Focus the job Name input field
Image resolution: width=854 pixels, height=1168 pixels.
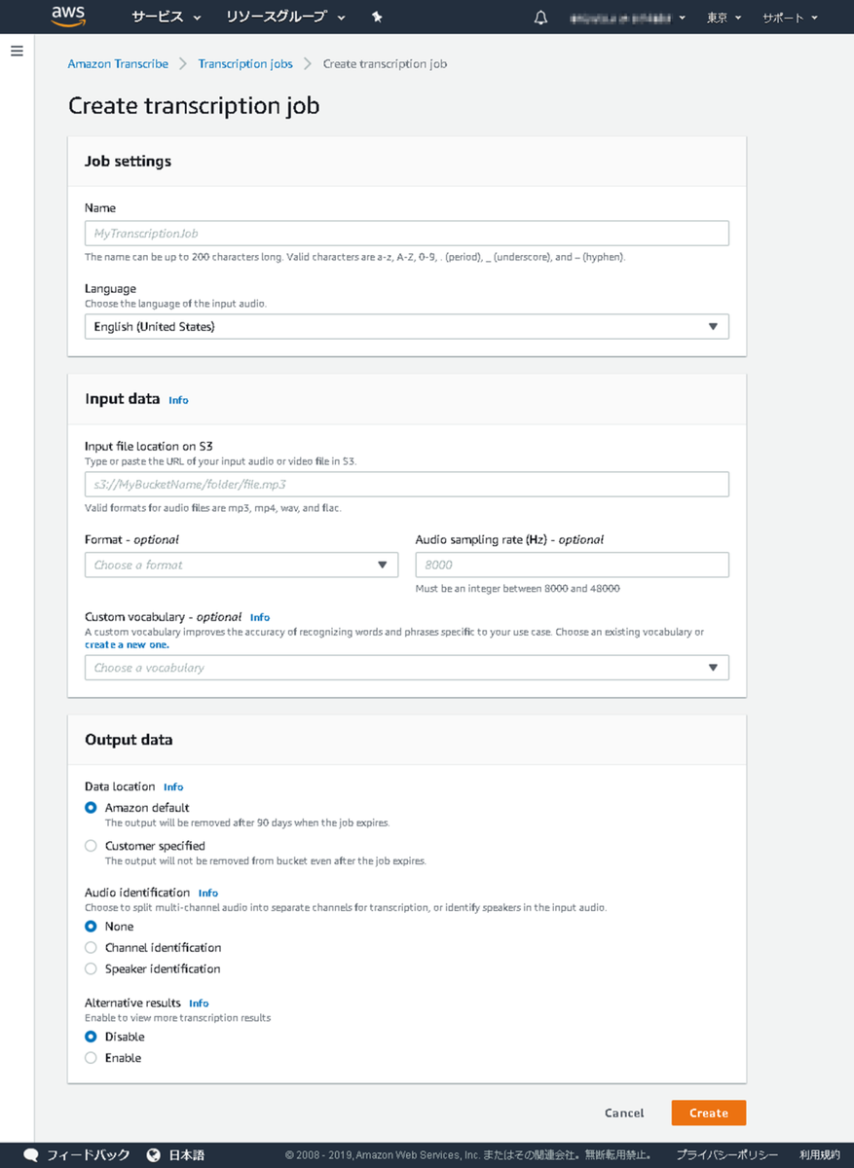pos(407,234)
